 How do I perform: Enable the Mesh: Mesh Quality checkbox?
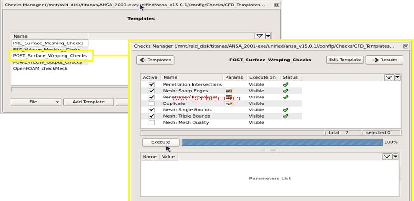152,123
